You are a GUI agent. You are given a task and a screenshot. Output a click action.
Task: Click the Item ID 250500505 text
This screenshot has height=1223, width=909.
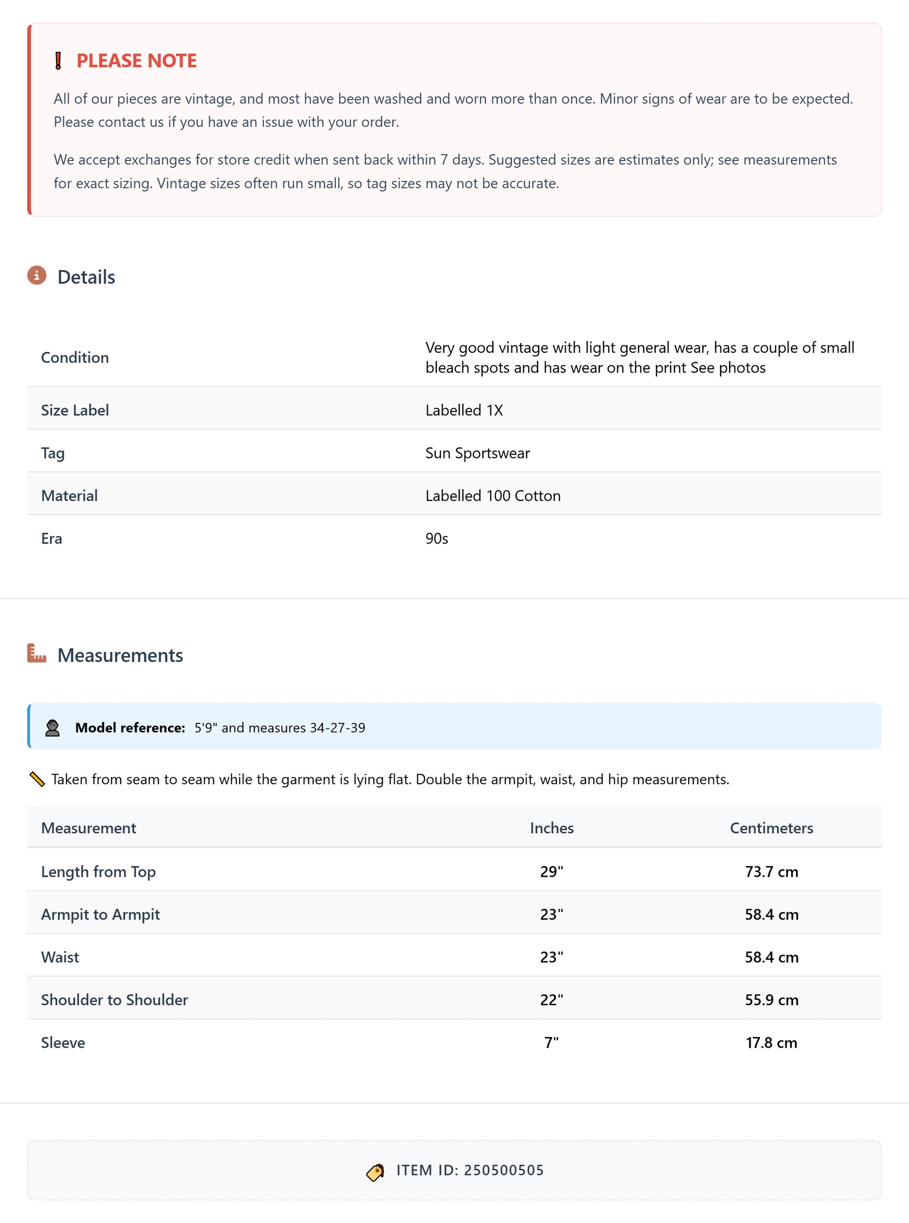click(x=470, y=1170)
